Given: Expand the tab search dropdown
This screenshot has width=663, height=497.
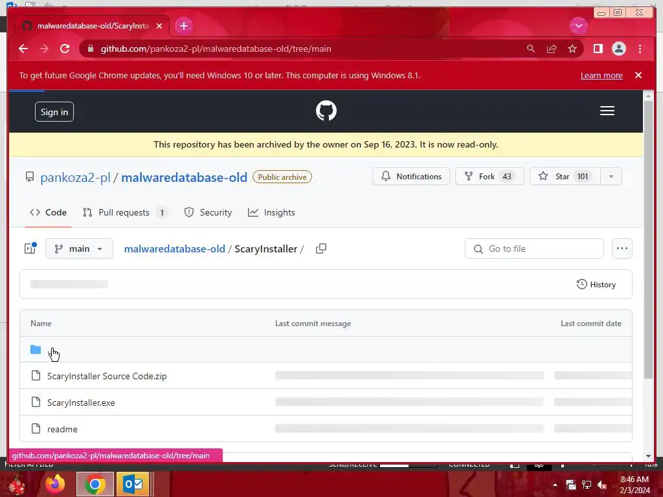Looking at the screenshot, I should click(578, 26).
